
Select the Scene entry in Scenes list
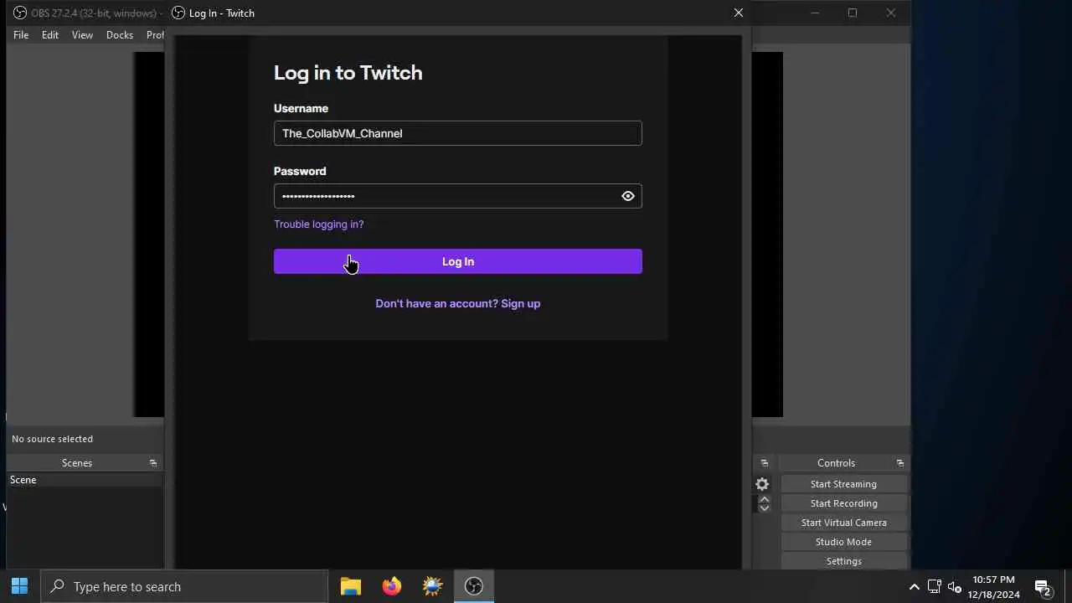(x=84, y=480)
